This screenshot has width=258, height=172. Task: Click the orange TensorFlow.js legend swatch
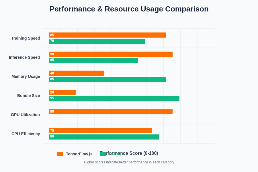coord(60,154)
